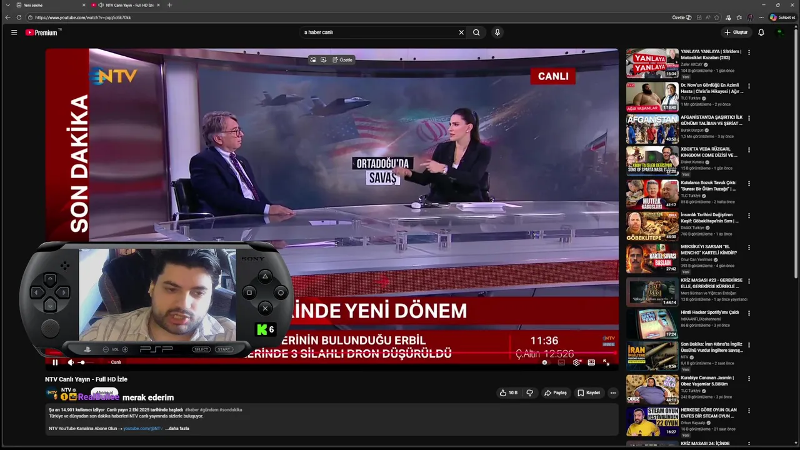Viewport: 800px width, 450px height.
Task: Pause the NTV live video
Action: [x=55, y=362]
